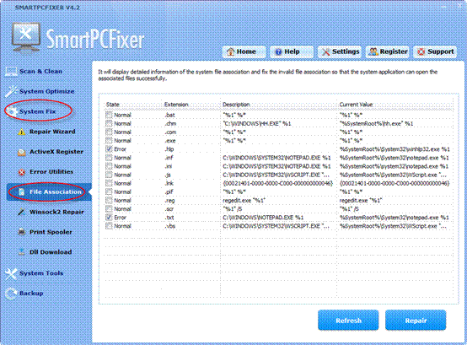Select the 'regedit.exe "%1"' description cell
Viewport: 467px width, 345px height.
pos(244,201)
